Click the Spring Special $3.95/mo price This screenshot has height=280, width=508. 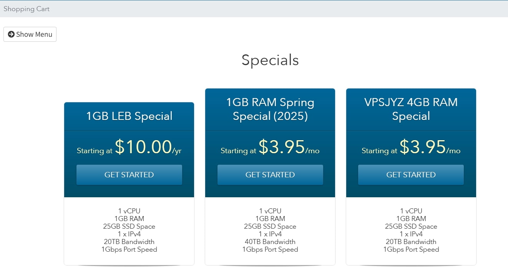[x=282, y=147]
